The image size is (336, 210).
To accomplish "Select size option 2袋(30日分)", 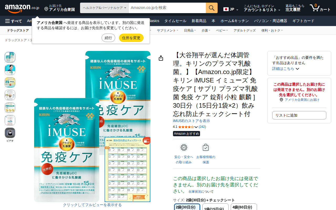I will coord(187,207).
